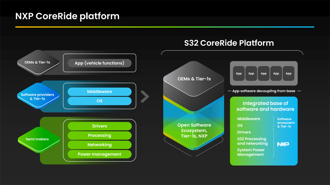Click System Power Management text

pyautogui.click(x=251, y=152)
